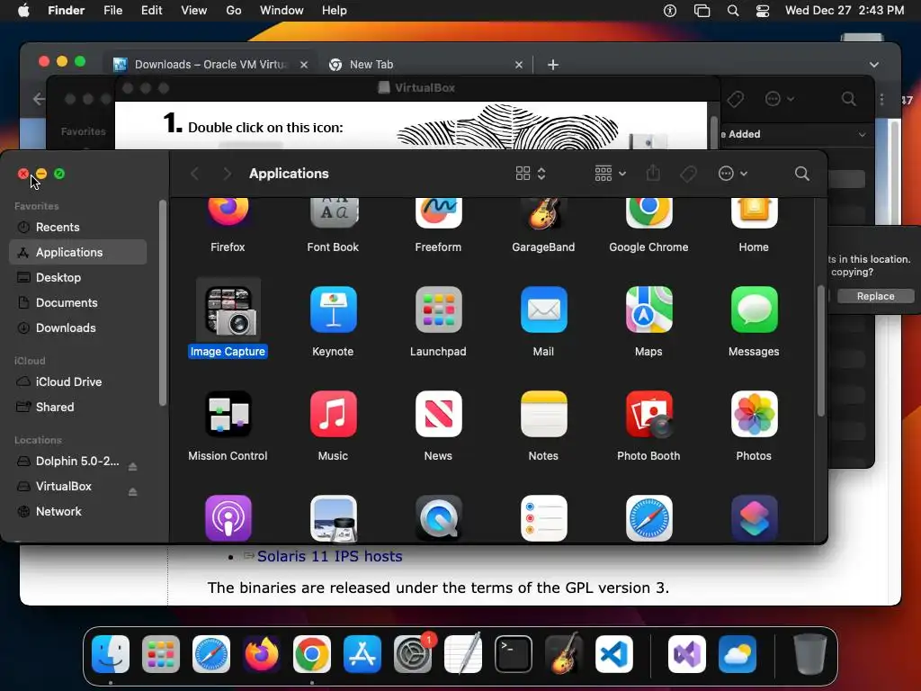This screenshot has width=921, height=691.
Task: Open the ellipsis action menu dropdown
Action: click(732, 174)
